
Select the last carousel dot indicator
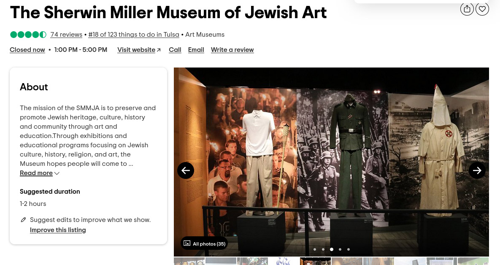349,249
